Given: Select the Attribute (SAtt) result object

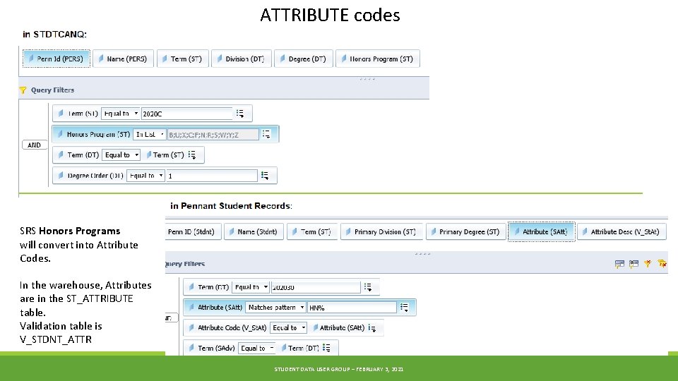Looking at the screenshot, I should click(542, 231).
